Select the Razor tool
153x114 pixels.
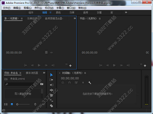tap(52, 106)
